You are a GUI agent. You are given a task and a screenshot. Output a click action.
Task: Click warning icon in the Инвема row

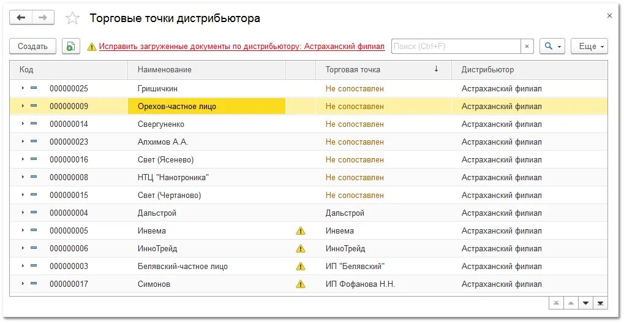pyautogui.click(x=300, y=231)
